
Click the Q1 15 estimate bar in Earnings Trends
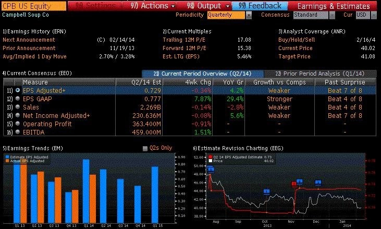pos(155,195)
